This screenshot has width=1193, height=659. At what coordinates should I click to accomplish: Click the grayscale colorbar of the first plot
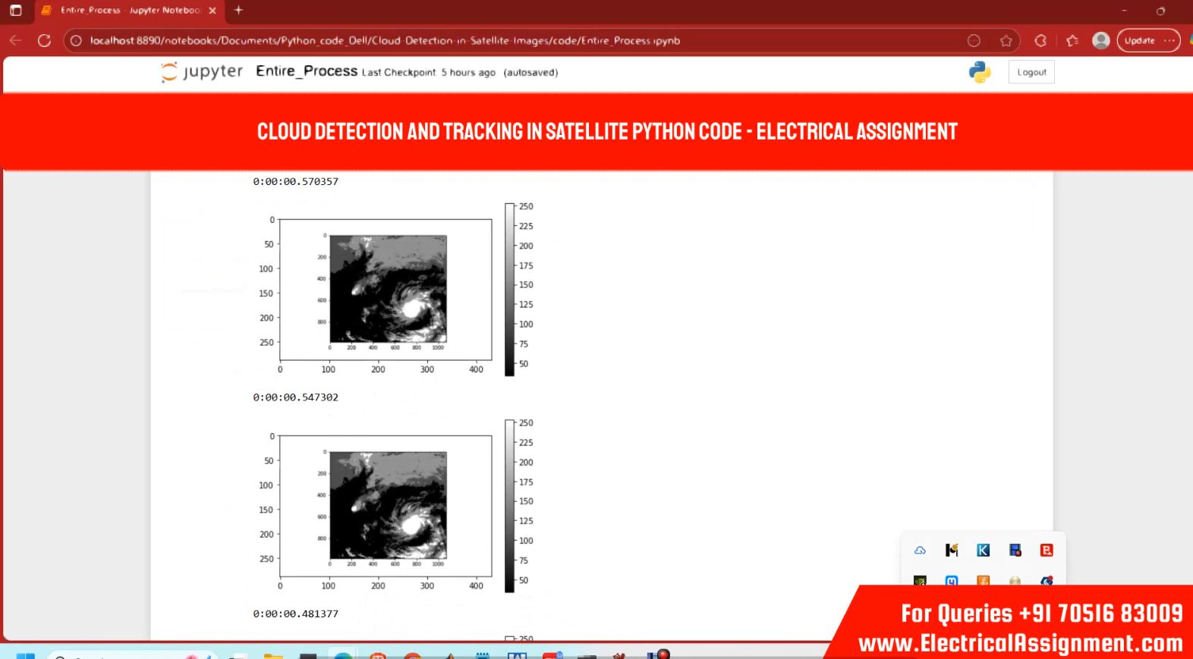pos(510,290)
